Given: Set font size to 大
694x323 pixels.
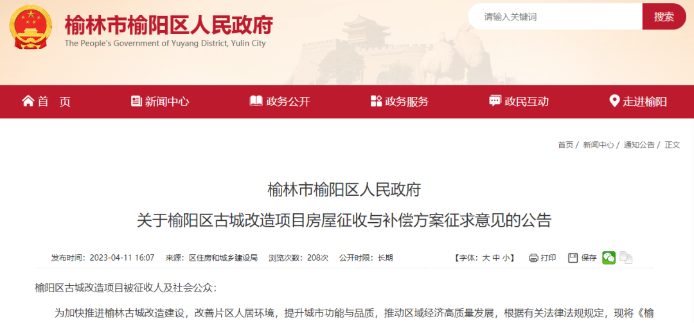Looking at the screenshot, I should click(x=486, y=258).
